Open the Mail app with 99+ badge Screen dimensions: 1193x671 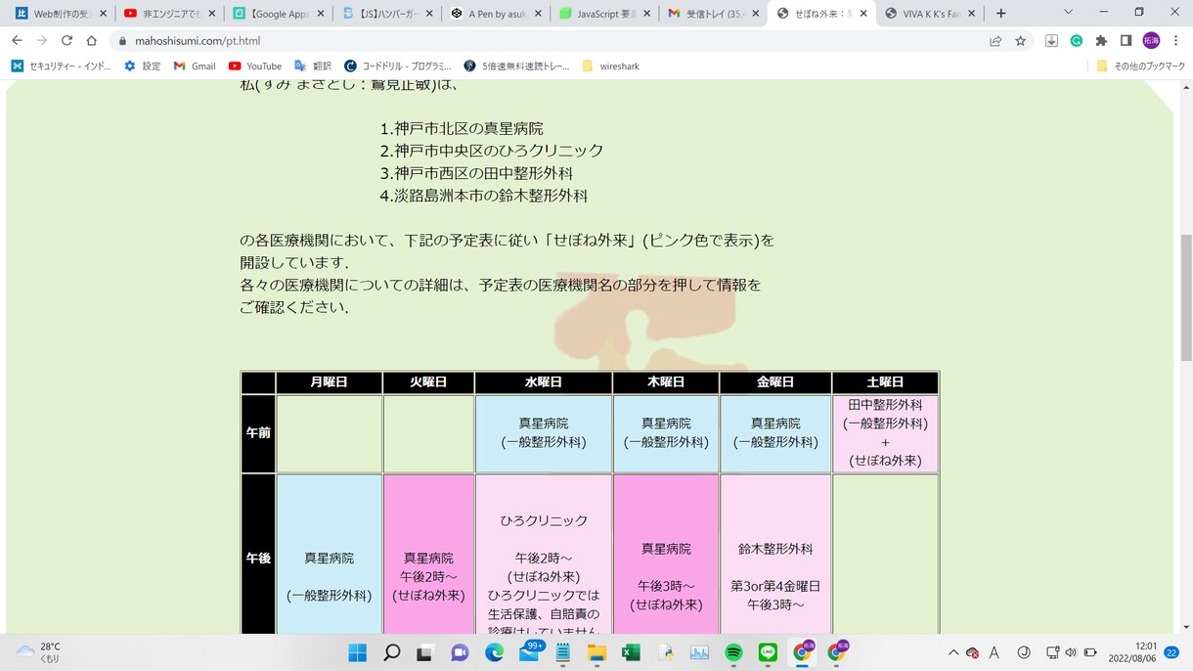click(x=529, y=652)
